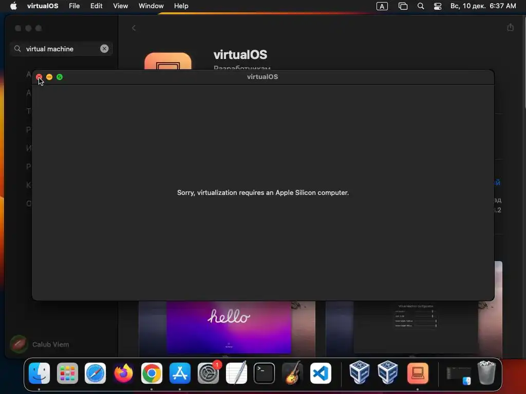Open the keyboard input source indicator
This screenshot has height=394, width=526.
click(382, 6)
